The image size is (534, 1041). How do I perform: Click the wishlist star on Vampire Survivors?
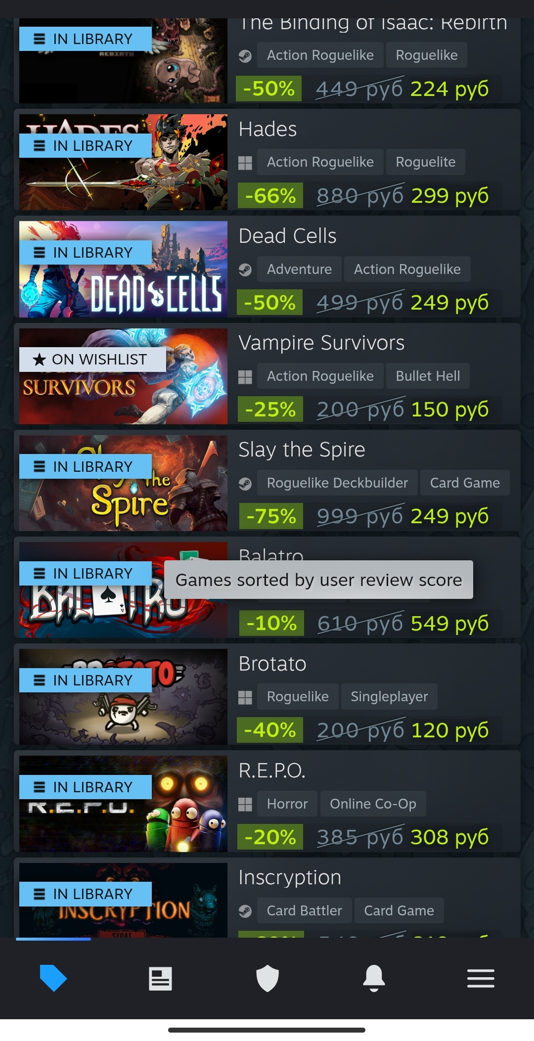point(40,360)
